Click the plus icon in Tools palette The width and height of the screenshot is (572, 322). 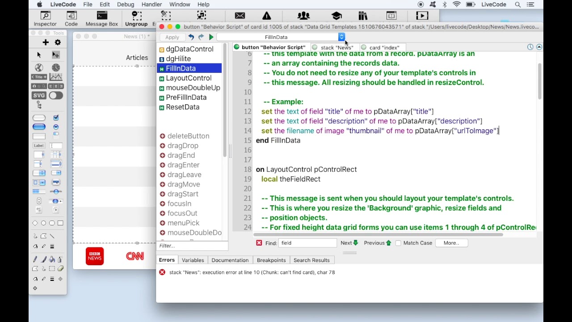[46, 42]
